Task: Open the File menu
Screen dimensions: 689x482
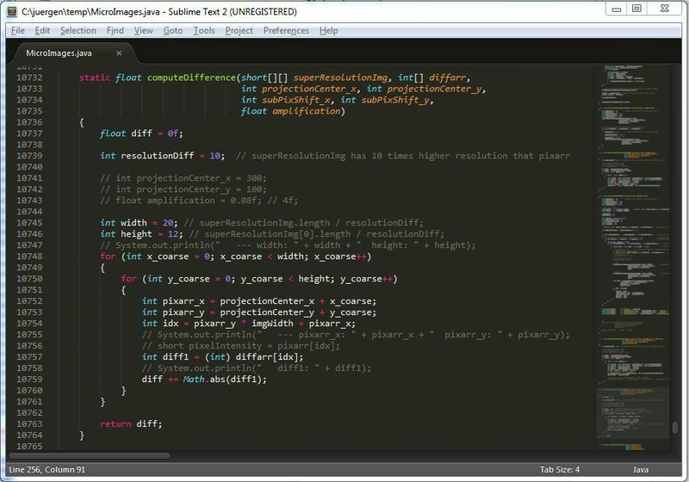Action: [18, 31]
